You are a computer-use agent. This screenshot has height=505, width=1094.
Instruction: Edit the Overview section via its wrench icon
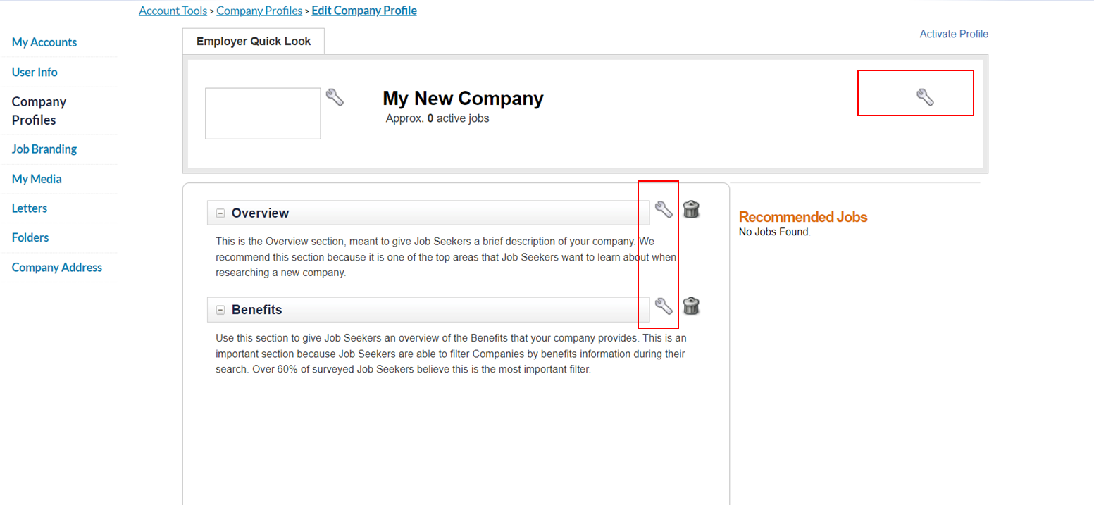tap(661, 208)
